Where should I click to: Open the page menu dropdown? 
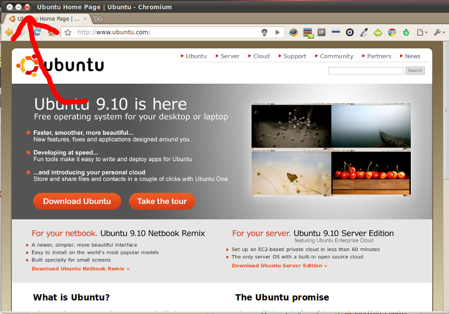point(422,33)
